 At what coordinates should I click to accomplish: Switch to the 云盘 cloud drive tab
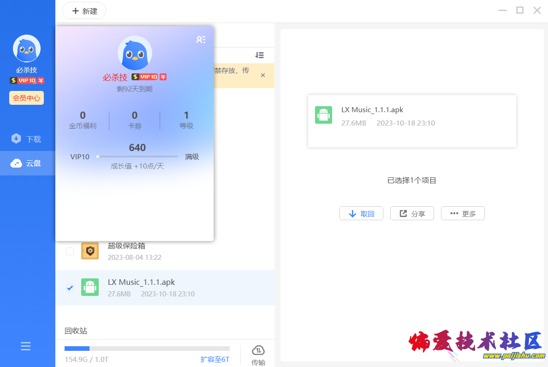(x=28, y=163)
